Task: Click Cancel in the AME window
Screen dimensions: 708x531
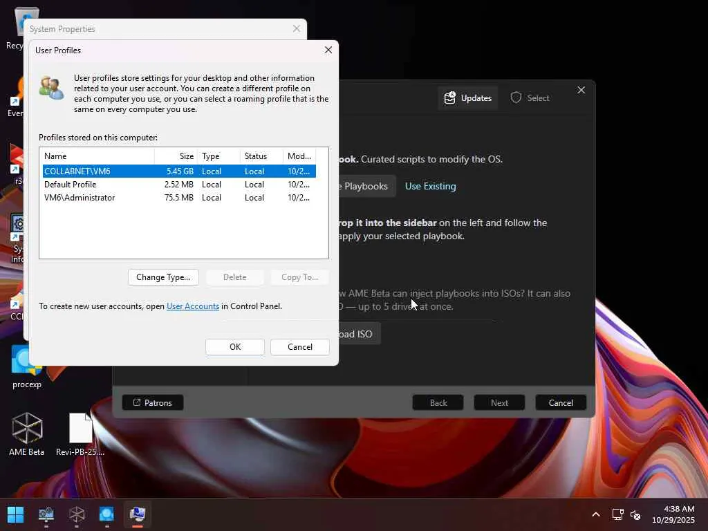Action: [561, 403]
